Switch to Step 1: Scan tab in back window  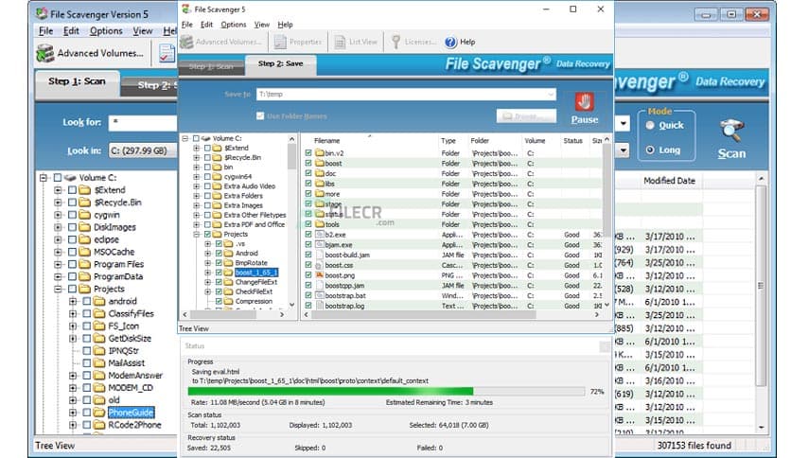click(77, 81)
